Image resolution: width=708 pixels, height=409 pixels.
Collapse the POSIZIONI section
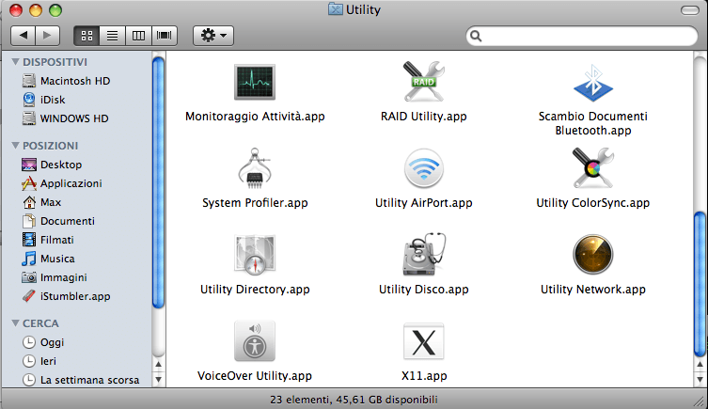click(x=15, y=146)
